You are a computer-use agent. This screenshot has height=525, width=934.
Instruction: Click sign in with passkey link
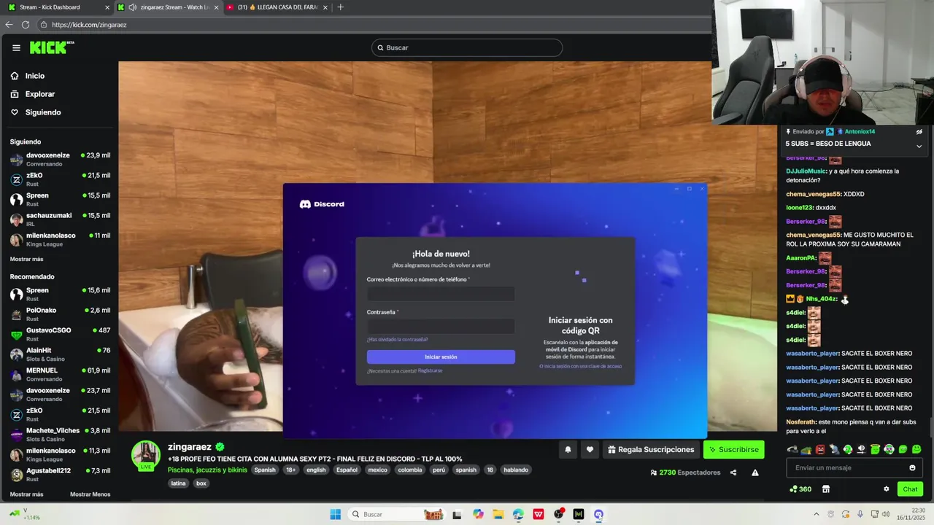point(581,366)
